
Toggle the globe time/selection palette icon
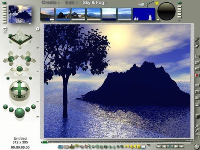click(197, 146)
